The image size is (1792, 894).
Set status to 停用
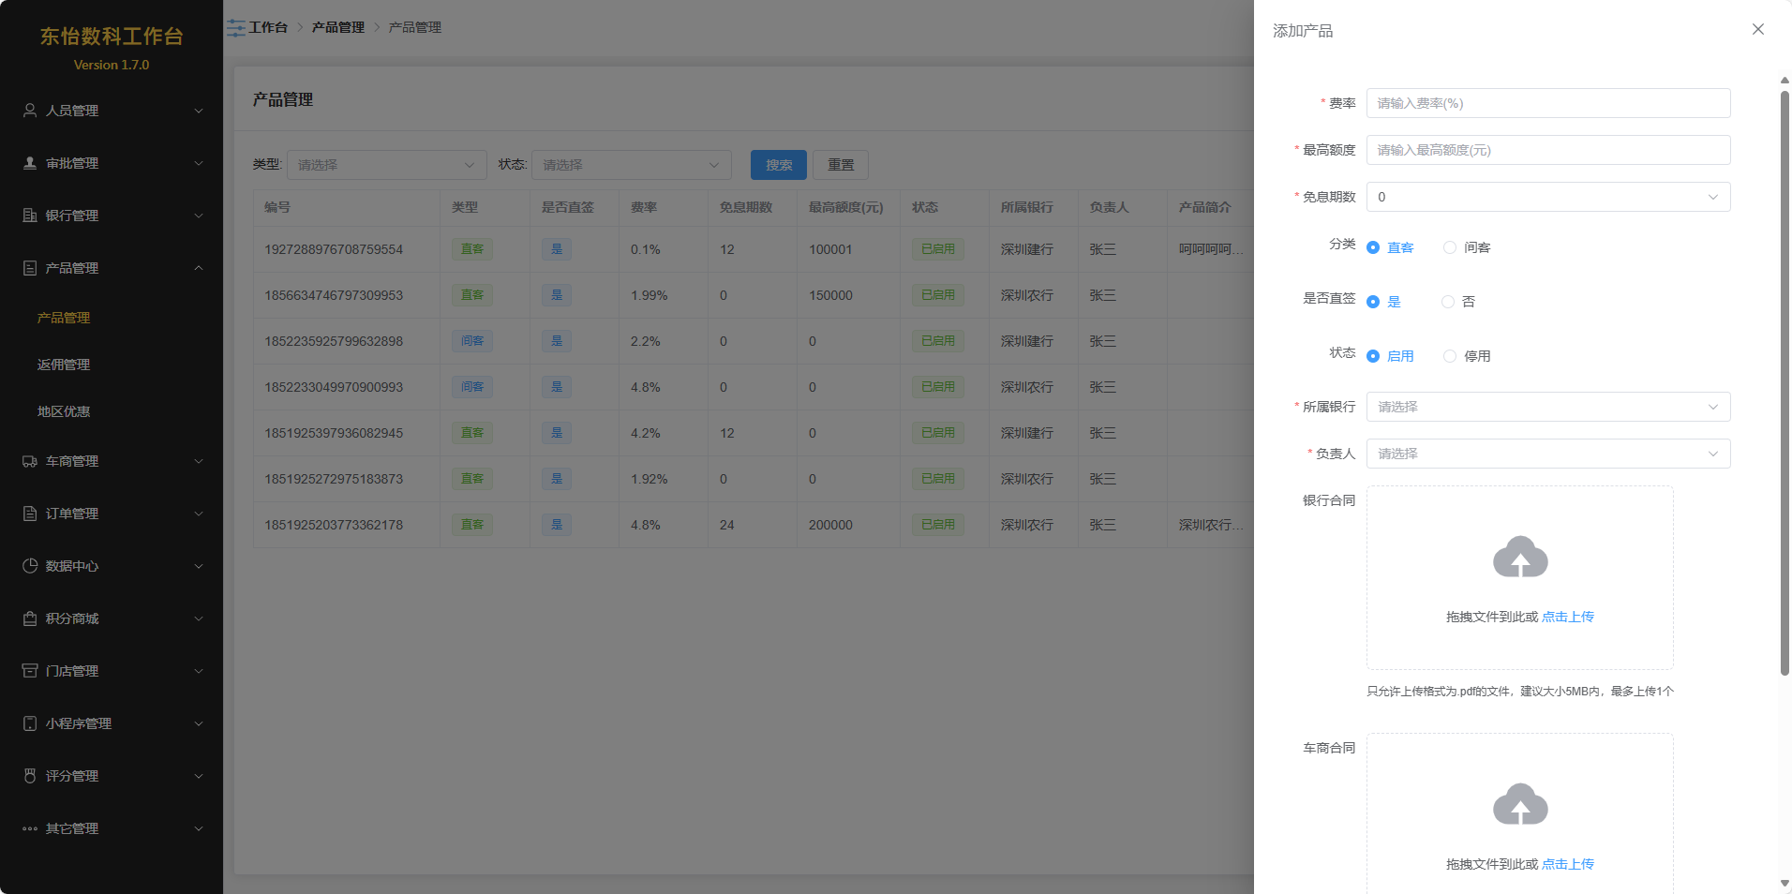[x=1450, y=356]
